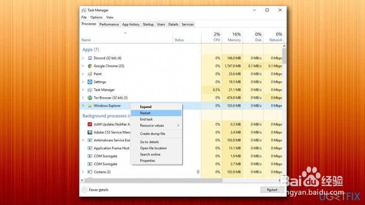Click the Tor Browser globe icon
Image resolution: width=365 pixels, height=205 pixels.
[90, 98]
